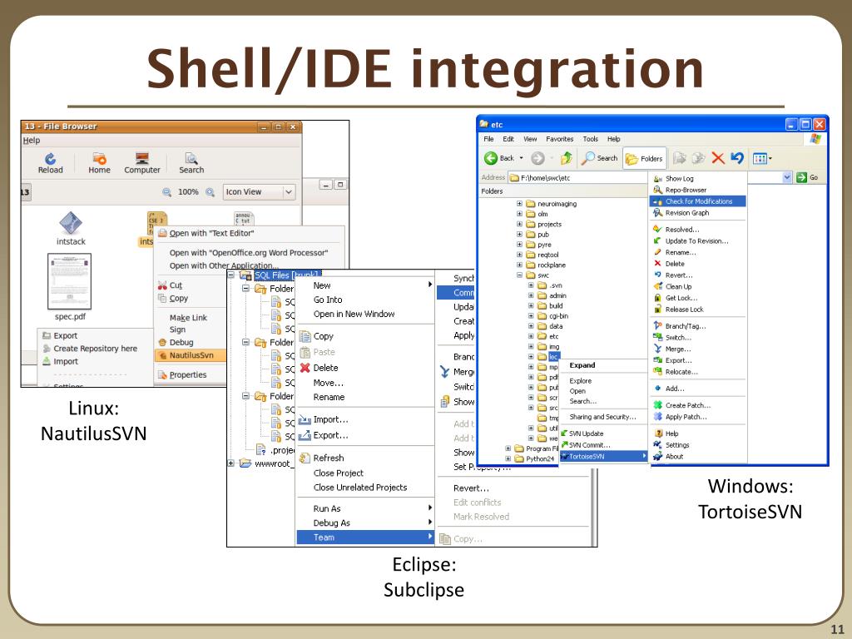Viewport: 852px width, 639px height.
Task: Zoom out with the minus magnifier beside 100%
Action: [x=166, y=192]
